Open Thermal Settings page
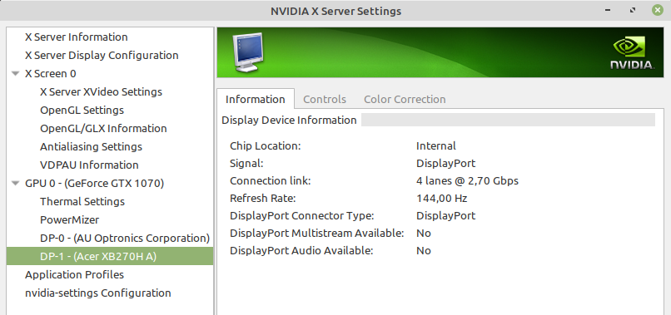Image resolution: width=671 pixels, height=315 pixels. [x=82, y=202]
